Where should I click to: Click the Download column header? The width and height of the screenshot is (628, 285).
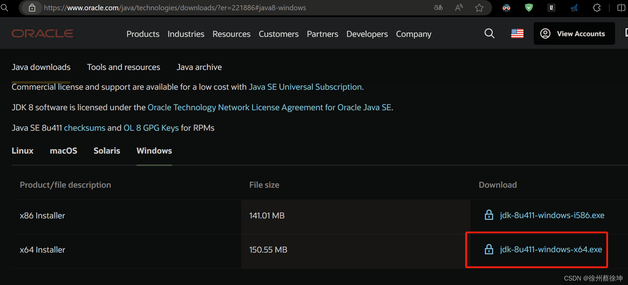point(498,185)
